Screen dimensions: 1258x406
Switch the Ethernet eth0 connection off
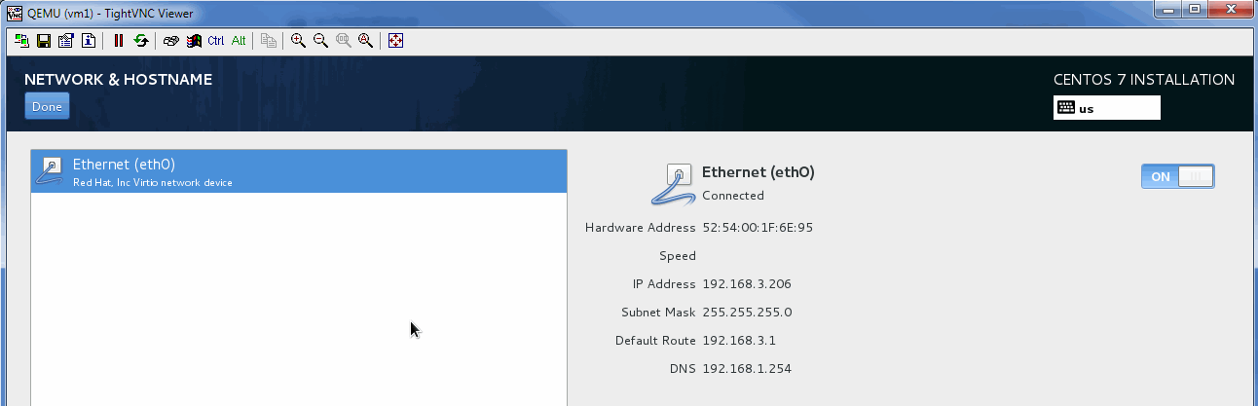[1177, 176]
